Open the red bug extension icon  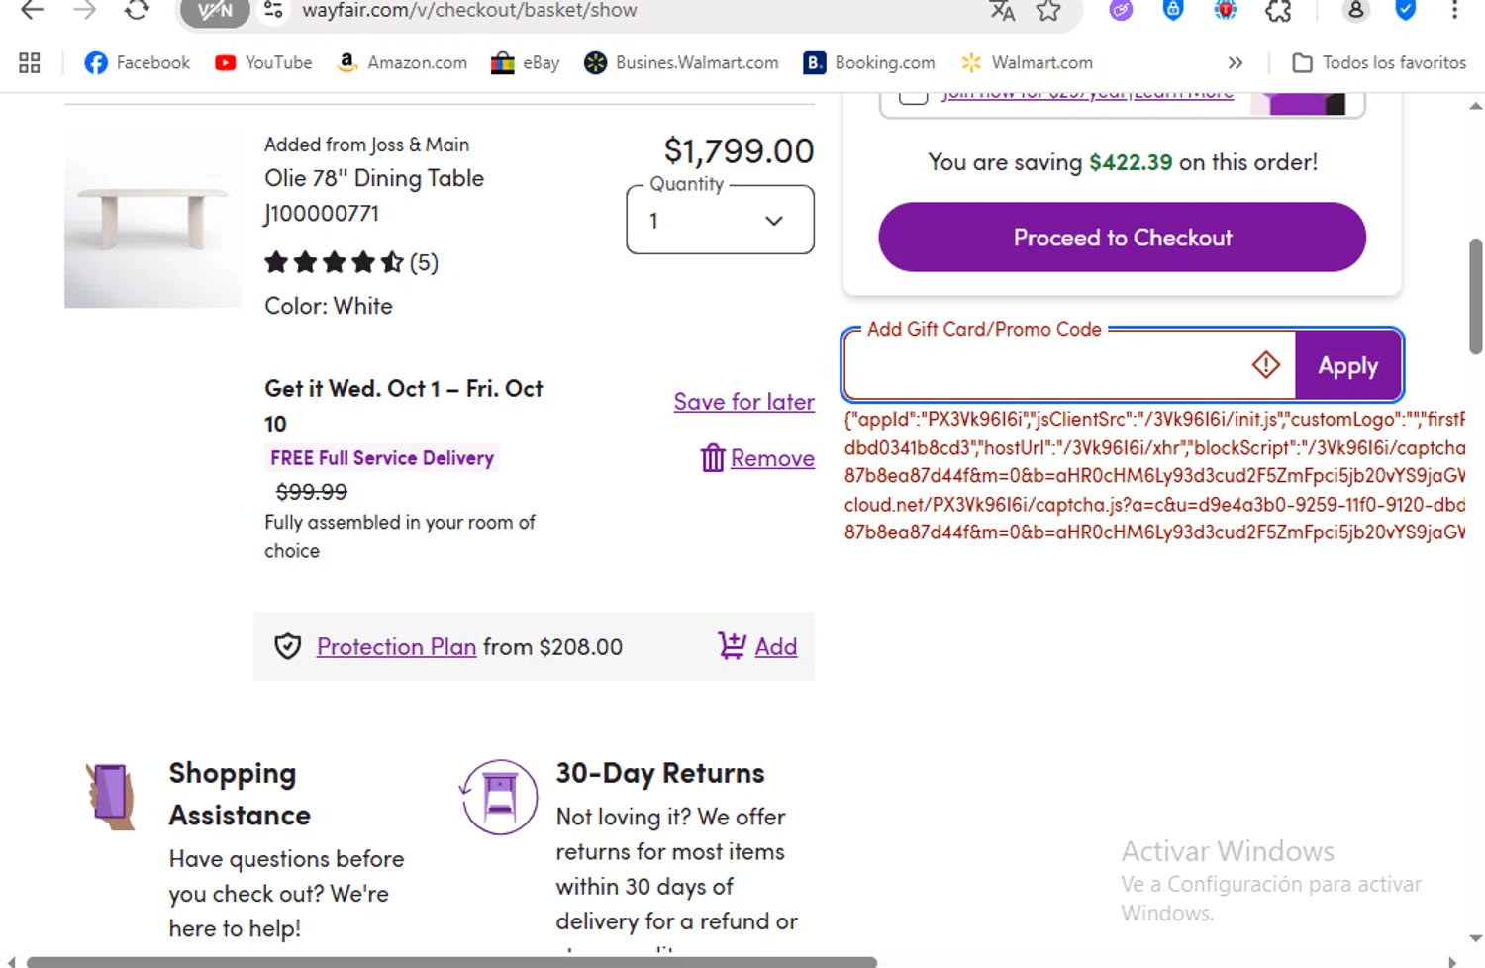[x=1226, y=11]
